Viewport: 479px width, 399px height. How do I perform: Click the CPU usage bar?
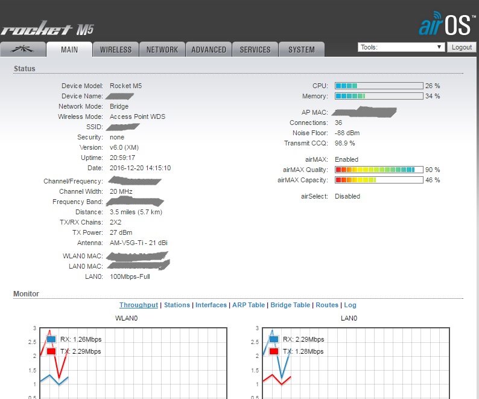378,86
